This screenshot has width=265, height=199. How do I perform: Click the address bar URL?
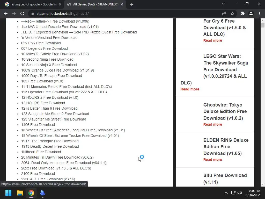click(63, 13)
